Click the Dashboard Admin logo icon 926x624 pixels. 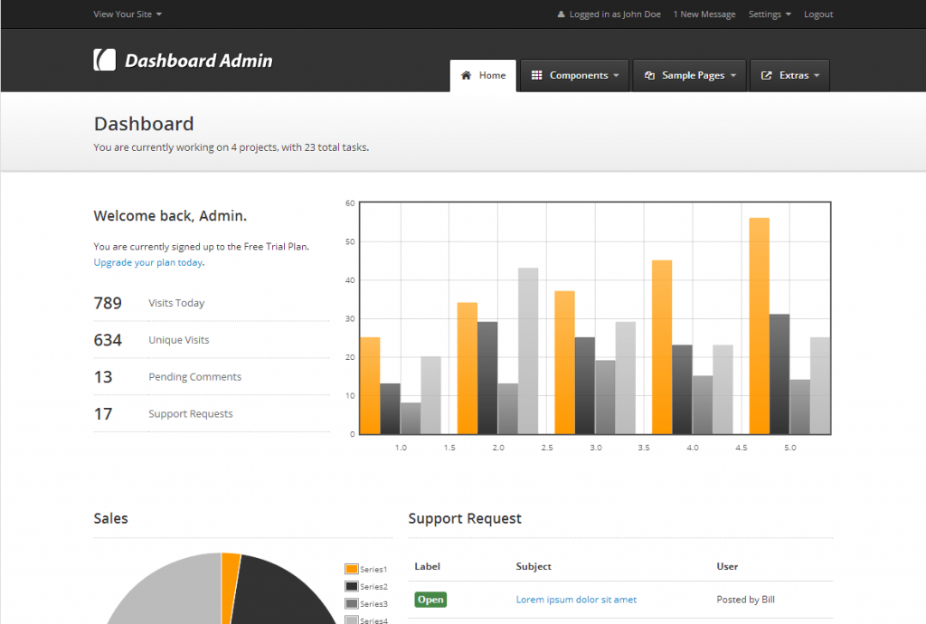click(x=105, y=60)
